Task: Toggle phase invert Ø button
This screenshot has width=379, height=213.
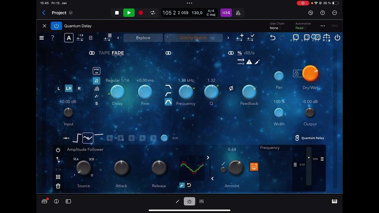Action: 231,88
